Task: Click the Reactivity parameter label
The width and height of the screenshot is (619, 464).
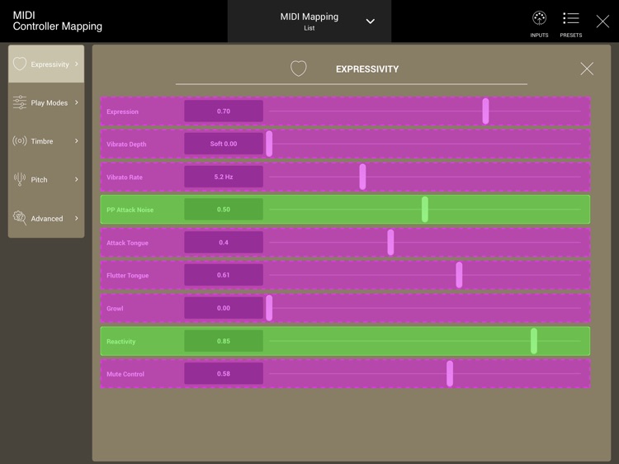Action: [x=120, y=342]
